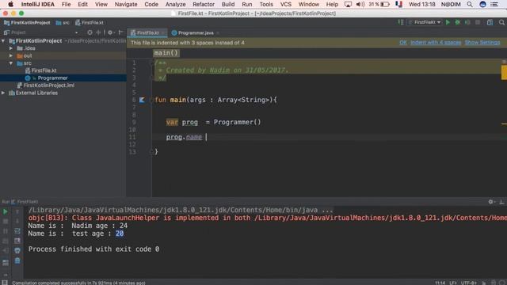Expand the .idea folder
Viewport: 507px width, 285px height.
point(11,48)
